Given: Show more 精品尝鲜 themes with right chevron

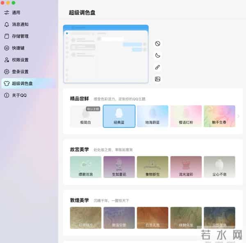Looking at the screenshot, I should click(238, 116).
